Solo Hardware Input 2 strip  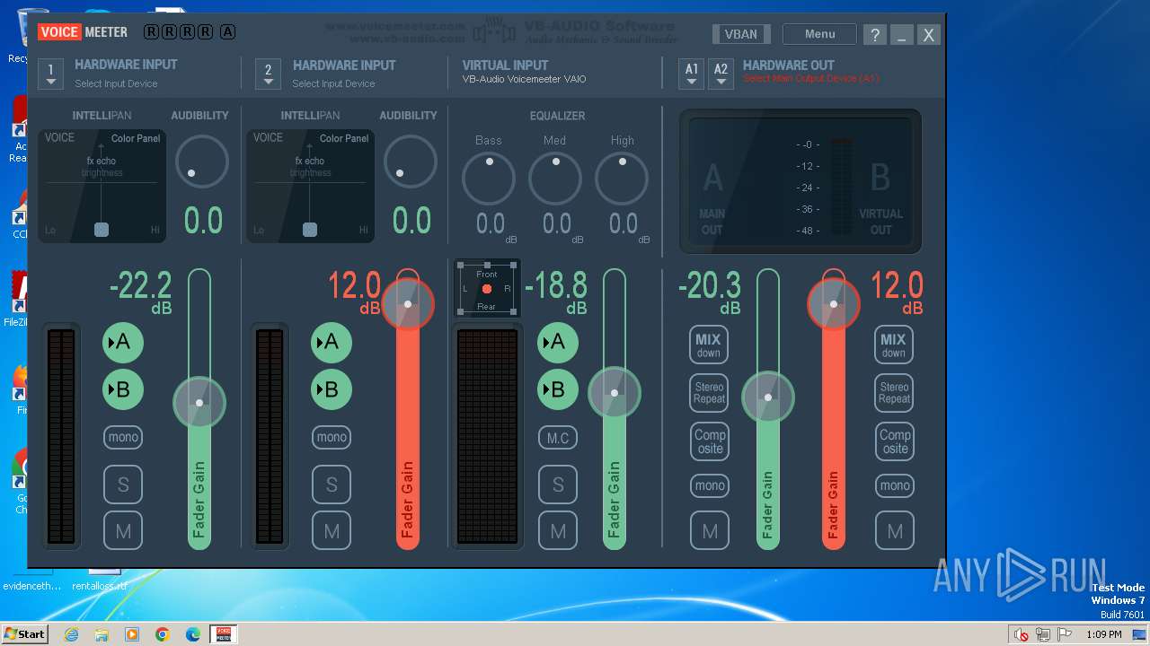(332, 485)
